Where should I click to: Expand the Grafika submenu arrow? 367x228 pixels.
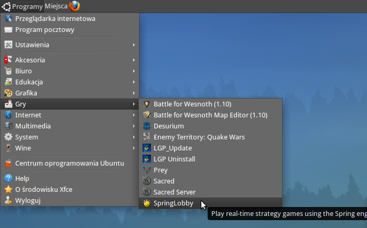pos(134,93)
